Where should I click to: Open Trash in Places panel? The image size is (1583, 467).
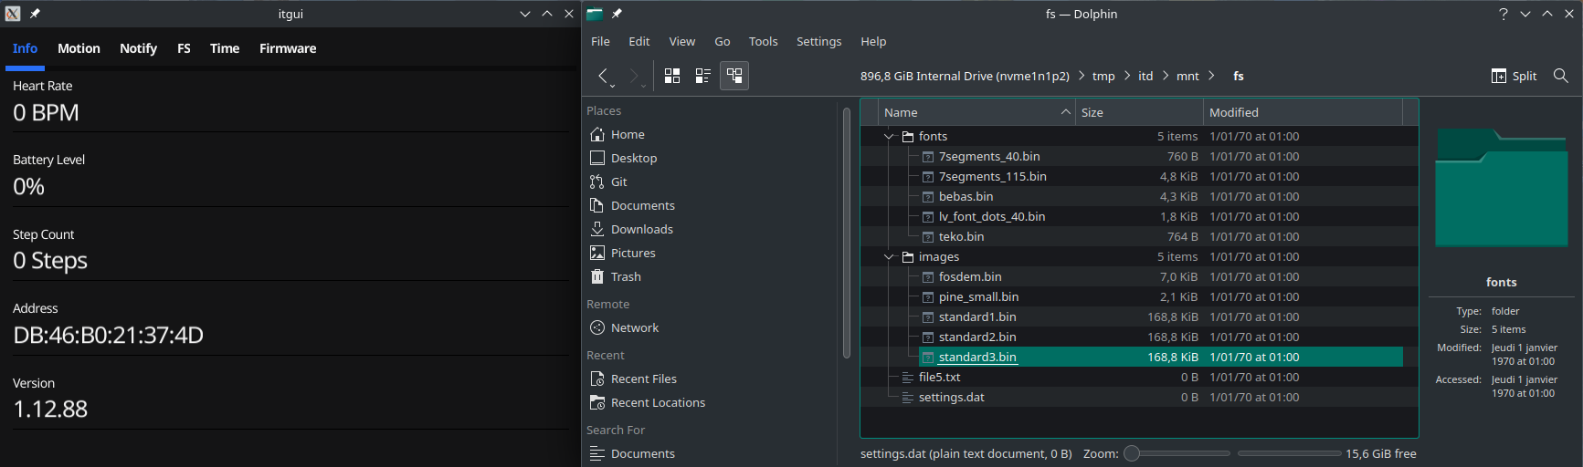coord(625,276)
